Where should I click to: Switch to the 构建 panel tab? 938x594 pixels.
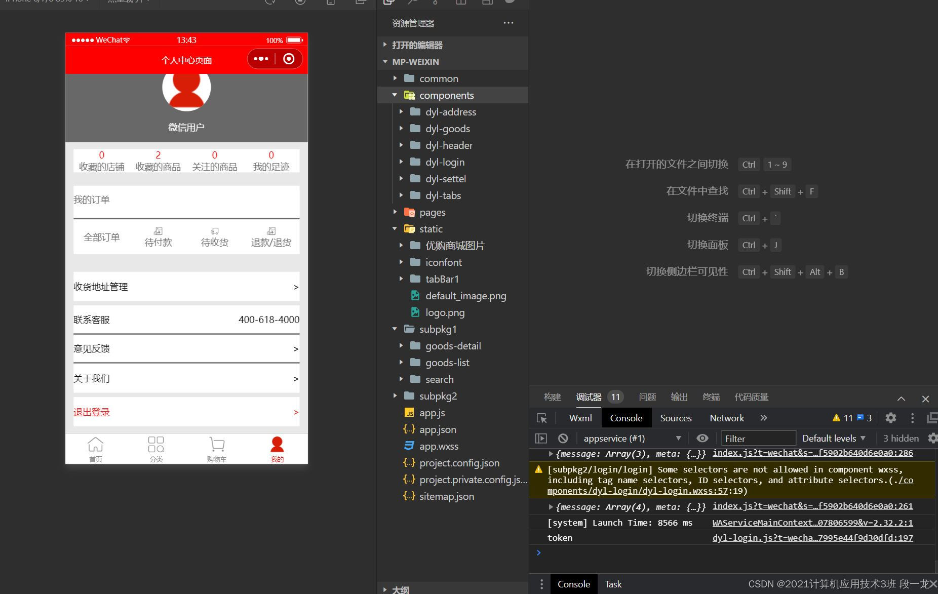click(x=552, y=397)
